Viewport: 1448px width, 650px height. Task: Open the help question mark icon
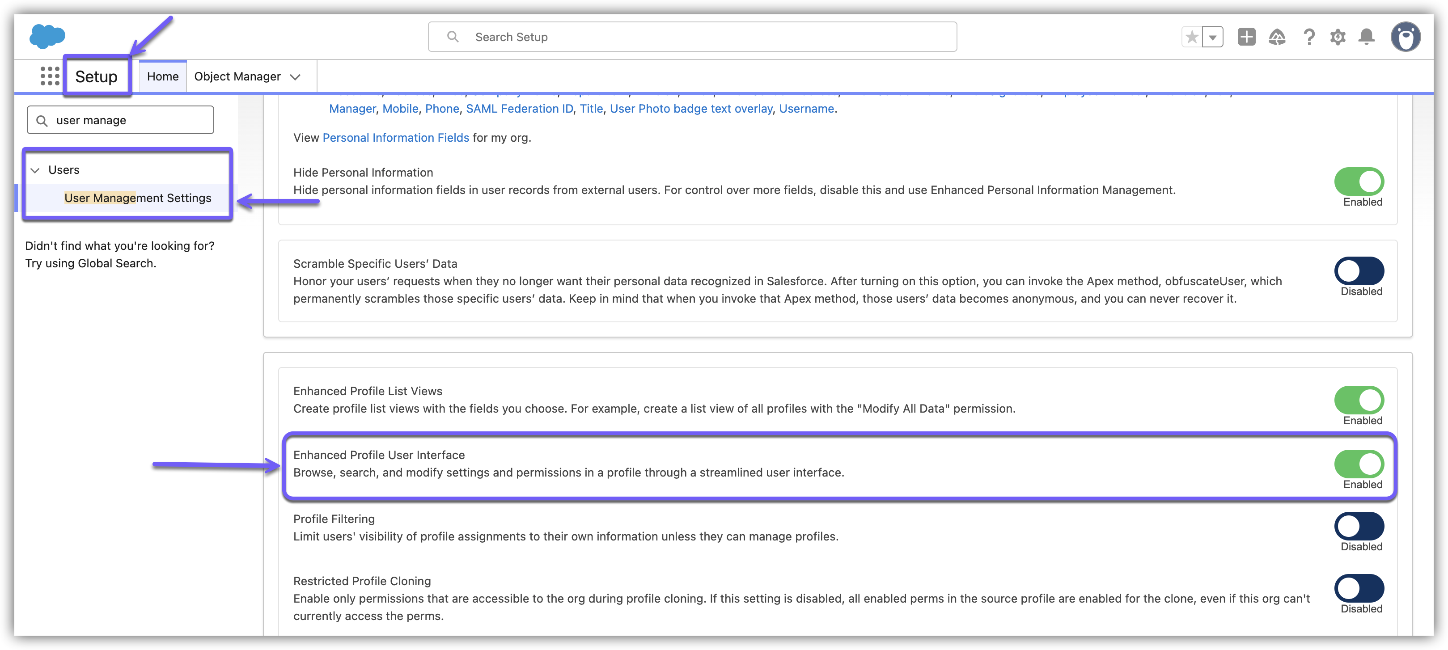point(1308,37)
